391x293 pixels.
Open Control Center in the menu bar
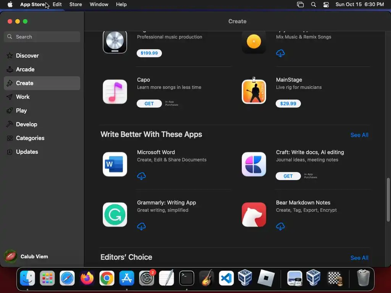coord(326,5)
